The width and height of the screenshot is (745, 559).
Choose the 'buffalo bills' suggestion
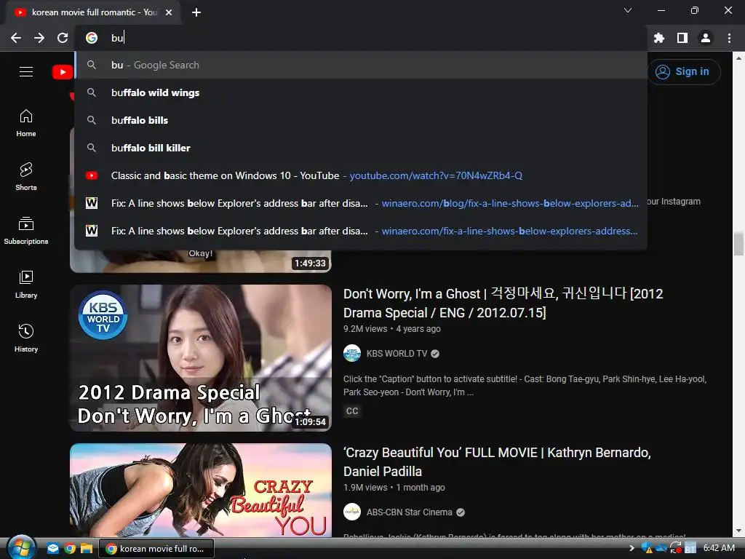(x=361, y=120)
